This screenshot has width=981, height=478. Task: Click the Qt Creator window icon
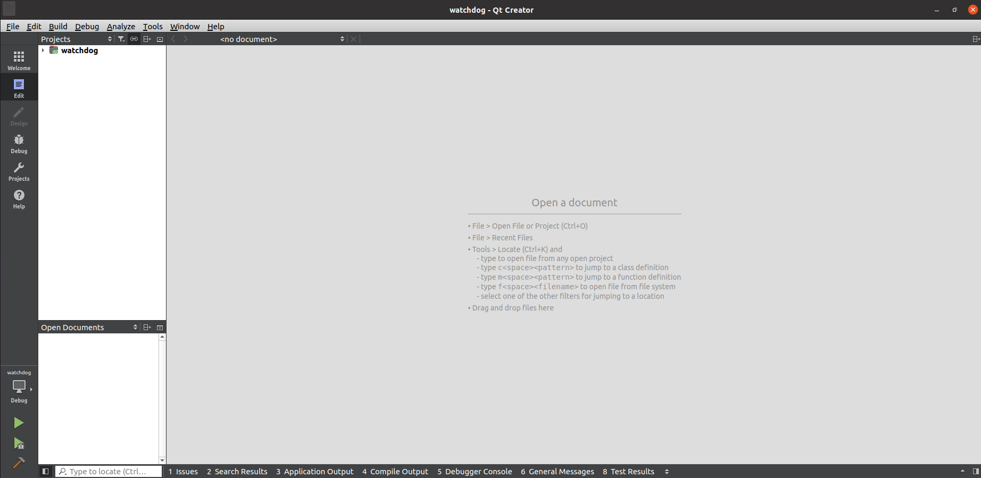click(x=10, y=9)
